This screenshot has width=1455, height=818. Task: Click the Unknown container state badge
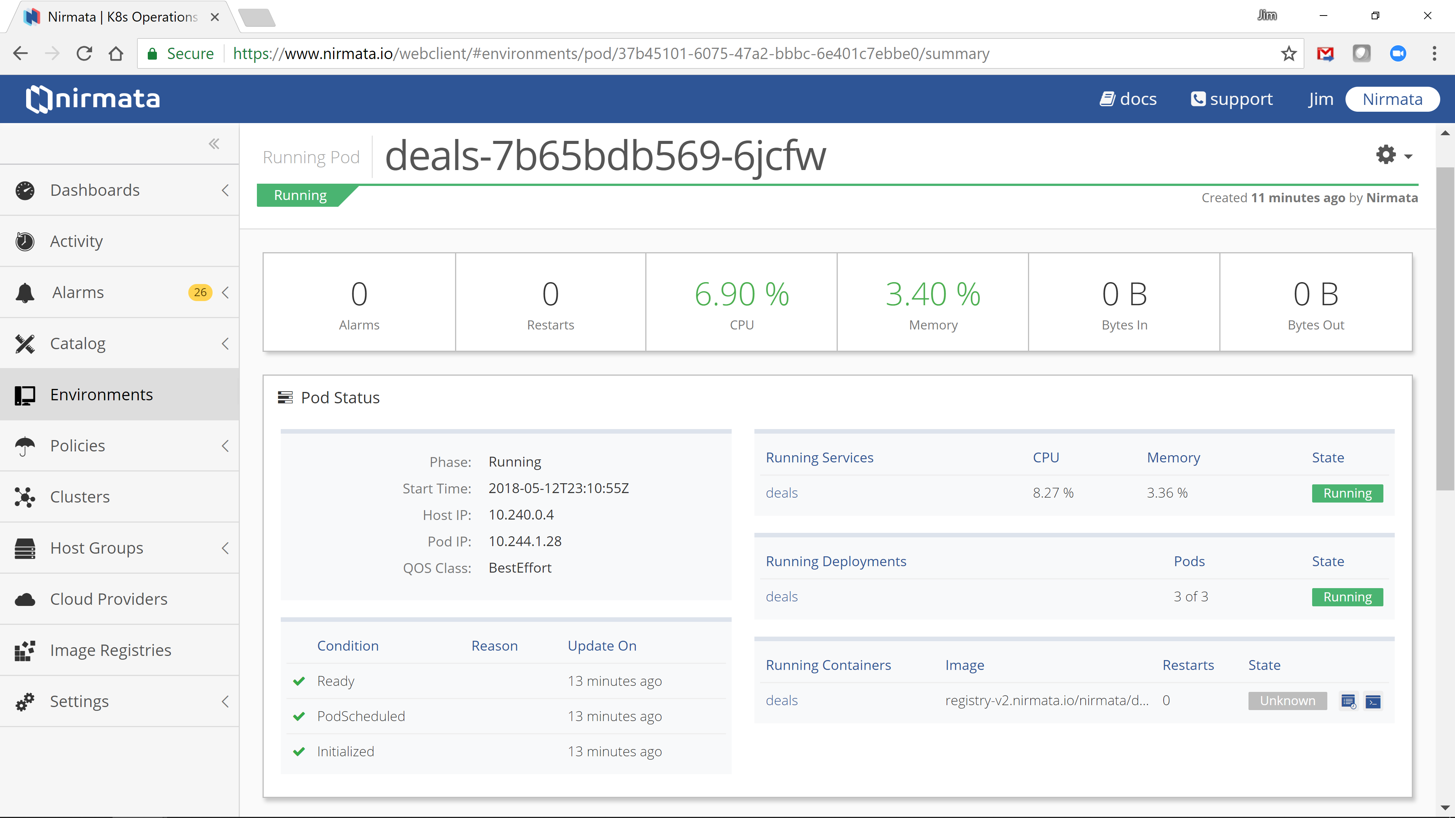1287,701
